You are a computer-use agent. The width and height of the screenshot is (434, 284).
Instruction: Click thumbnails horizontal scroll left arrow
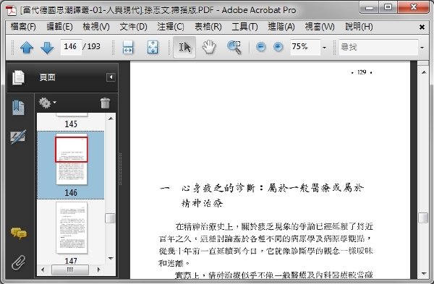43,270
